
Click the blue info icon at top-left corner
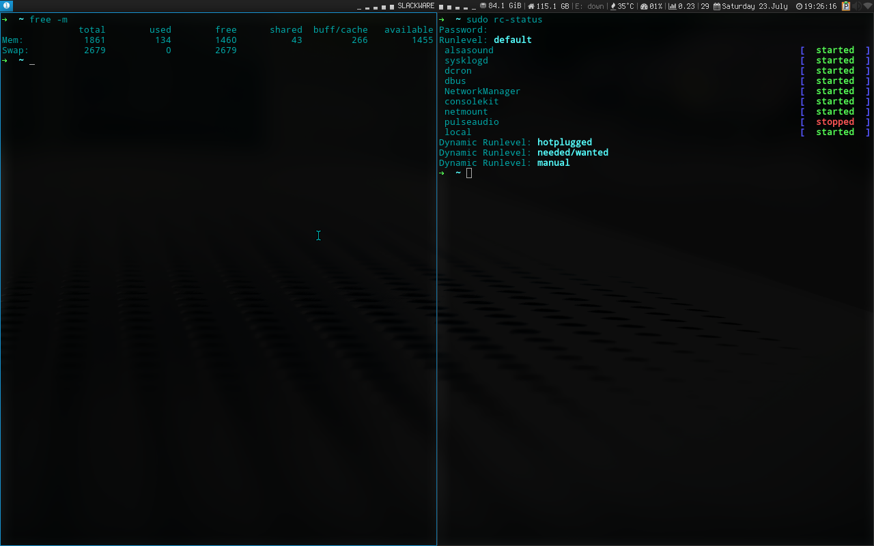point(8,5)
